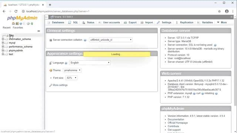Open the Export tab
The image size is (237, 133).
130,22
